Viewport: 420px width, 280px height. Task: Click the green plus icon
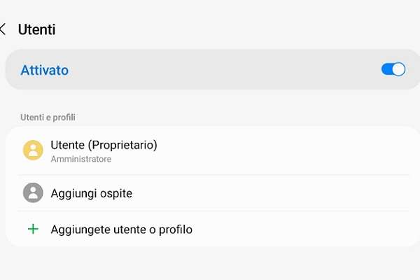pos(33,229)
